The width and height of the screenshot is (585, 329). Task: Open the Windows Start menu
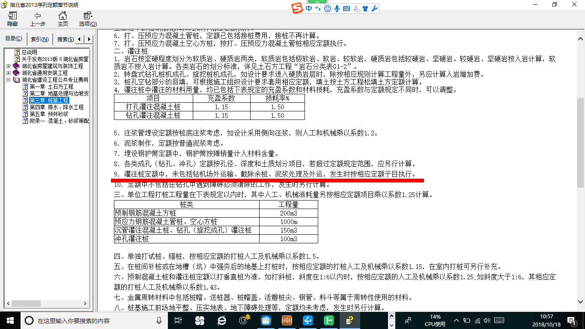click(10, 320)
